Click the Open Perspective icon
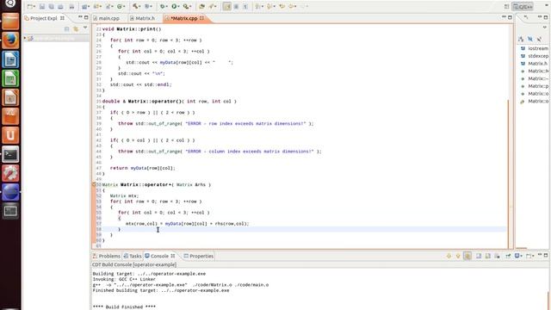This screenshot has height=310, width=551. 506,6
